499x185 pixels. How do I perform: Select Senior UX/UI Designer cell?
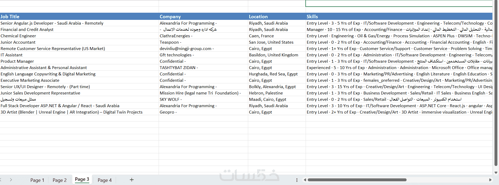[79, 87]
